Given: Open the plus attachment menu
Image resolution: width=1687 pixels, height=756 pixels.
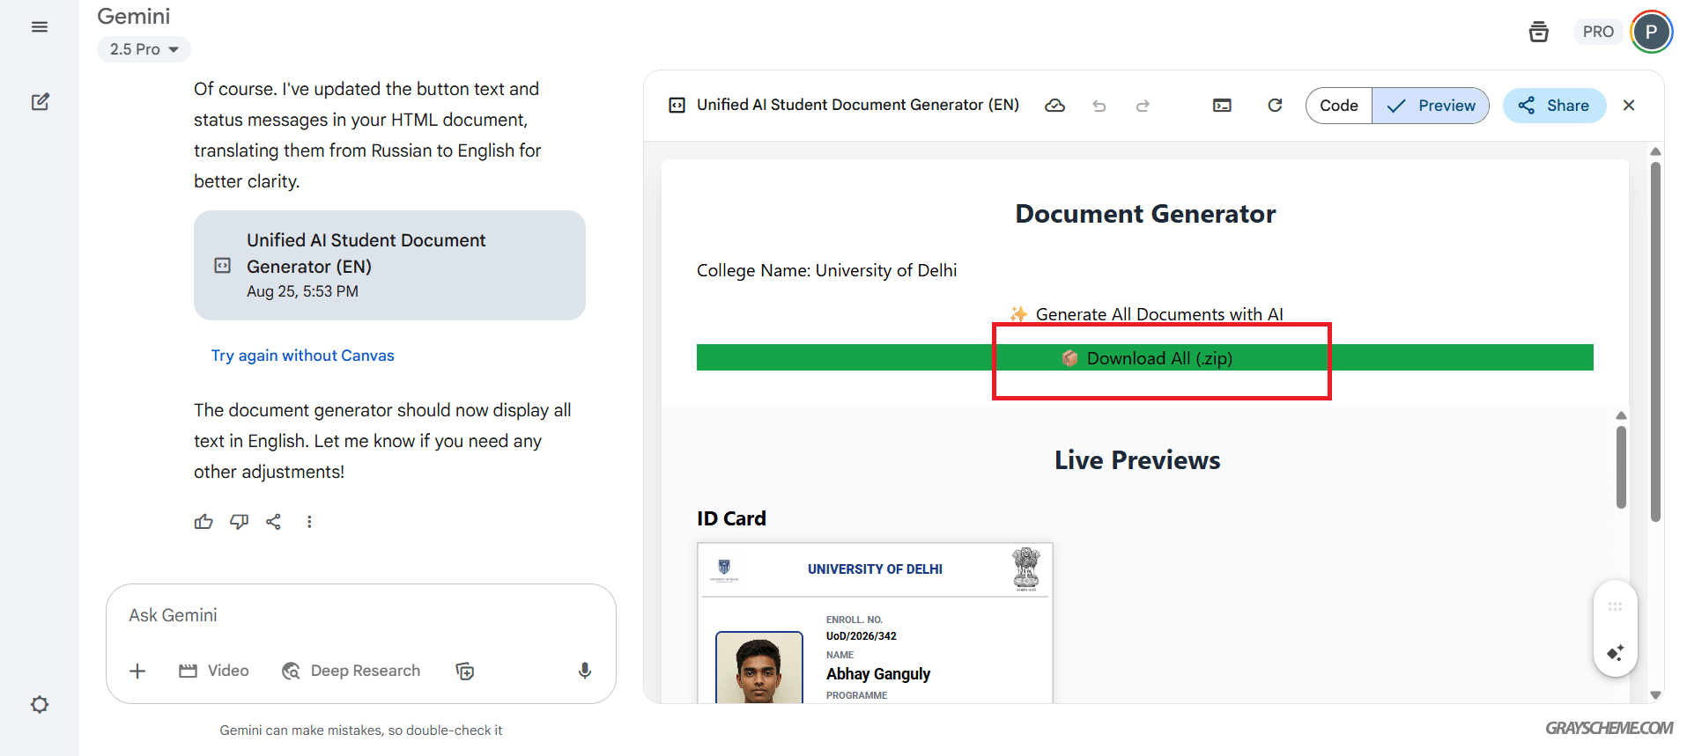Looking at the screenshot, I should coord(137,671).
